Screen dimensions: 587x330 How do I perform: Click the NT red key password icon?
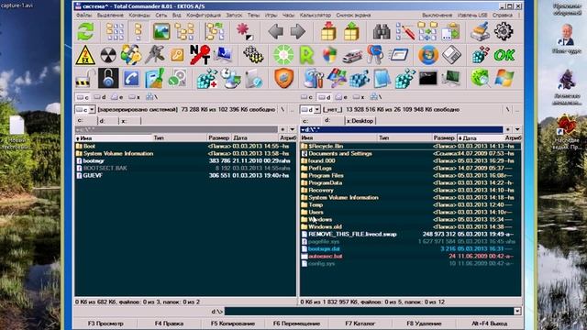tap(200, 55)
